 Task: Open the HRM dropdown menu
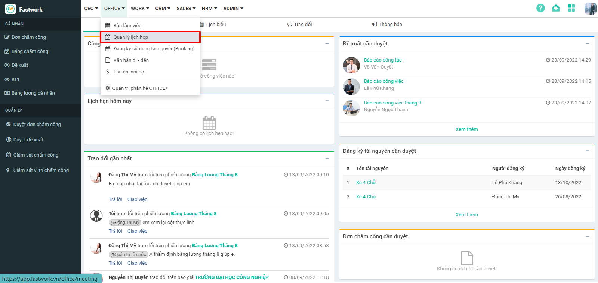pos(209,9)
